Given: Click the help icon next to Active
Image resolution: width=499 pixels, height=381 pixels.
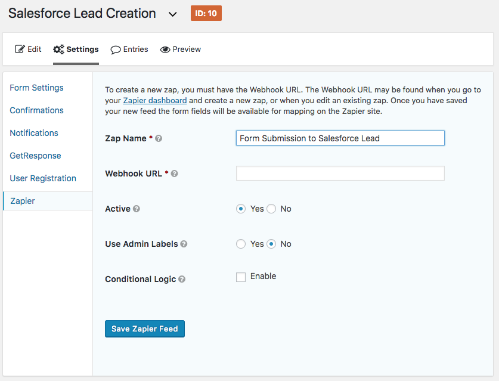Looking at the screenshot, I should pyautogui.click(x=137, y=209).
